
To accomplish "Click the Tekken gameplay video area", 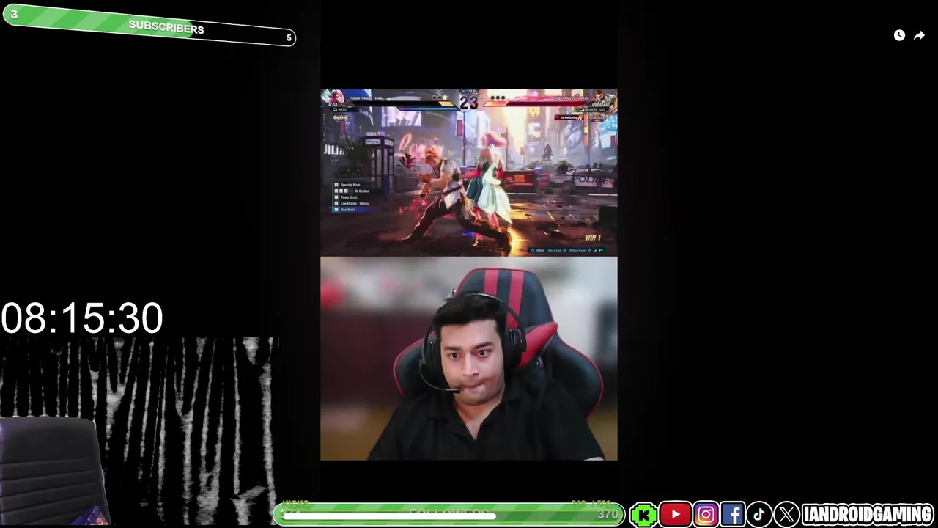I will (469, 173).
